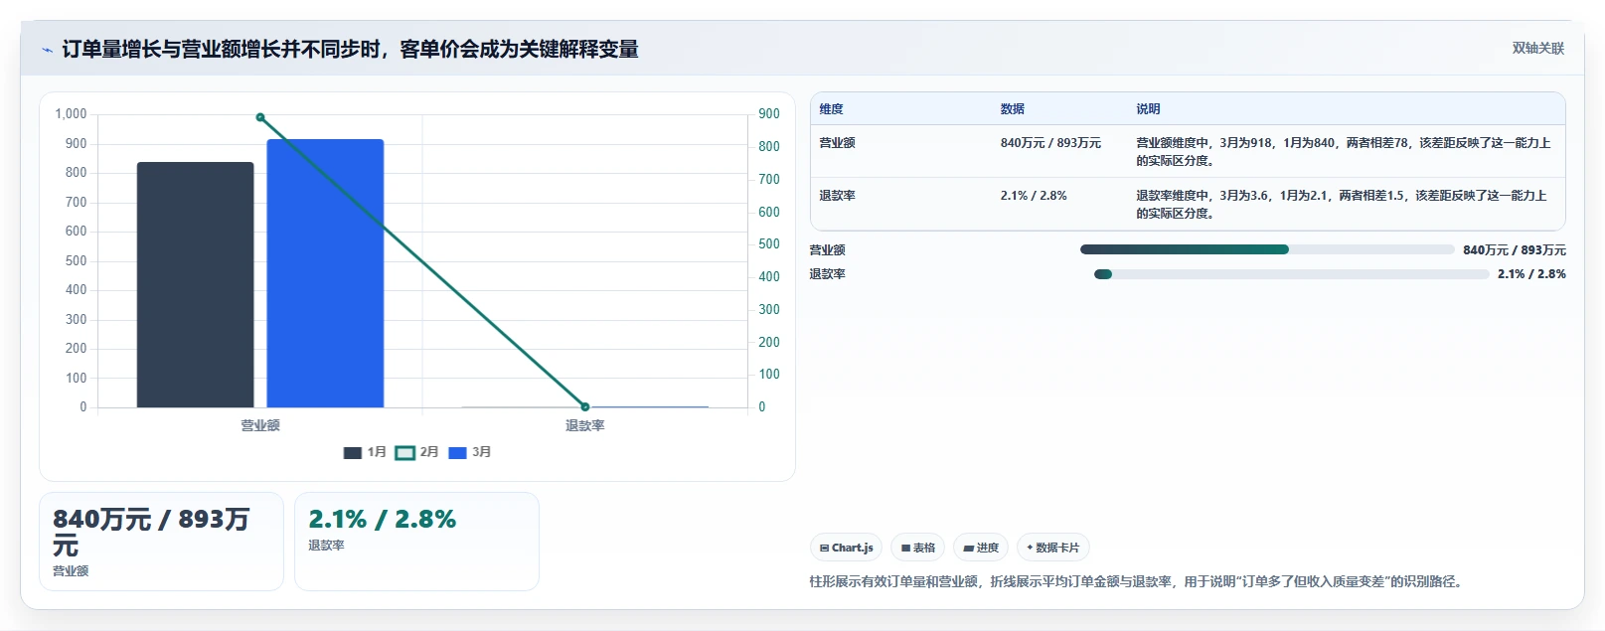Image resolution: width=1605 pixels, height=631 pixels.
Task: Click the line point above 营业额
Action: coord(260,117)
